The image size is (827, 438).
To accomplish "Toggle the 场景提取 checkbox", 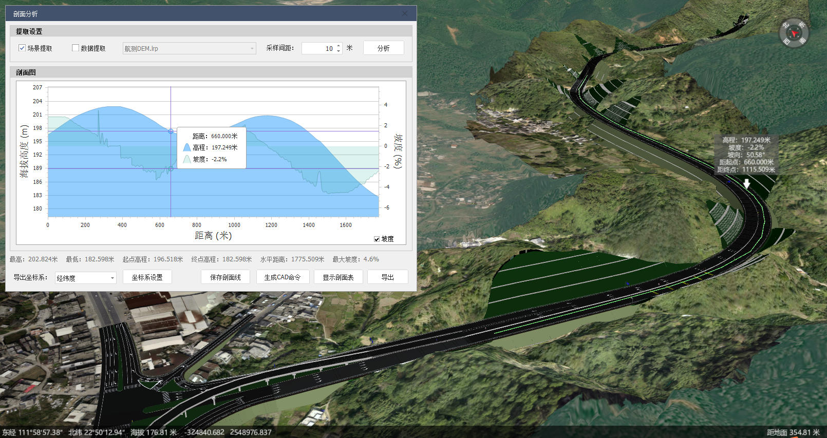I will click(22, 48).
